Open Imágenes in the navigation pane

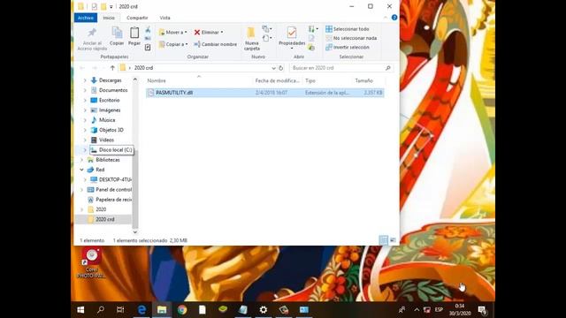(x=110, y=110)
